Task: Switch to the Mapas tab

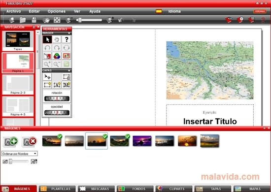Action: pyautogui.click(x=252, y=189)
